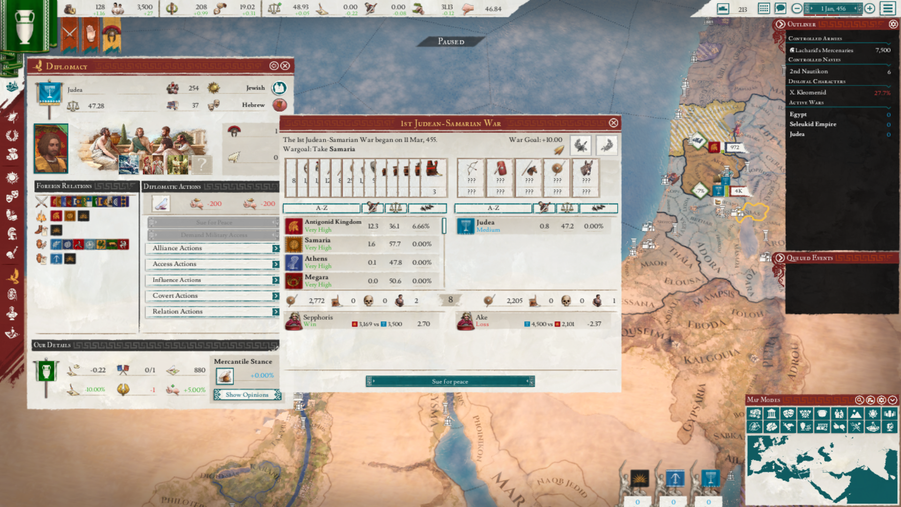Click Show Opinions button
The image size is (901, 507).
coord(247,395)
